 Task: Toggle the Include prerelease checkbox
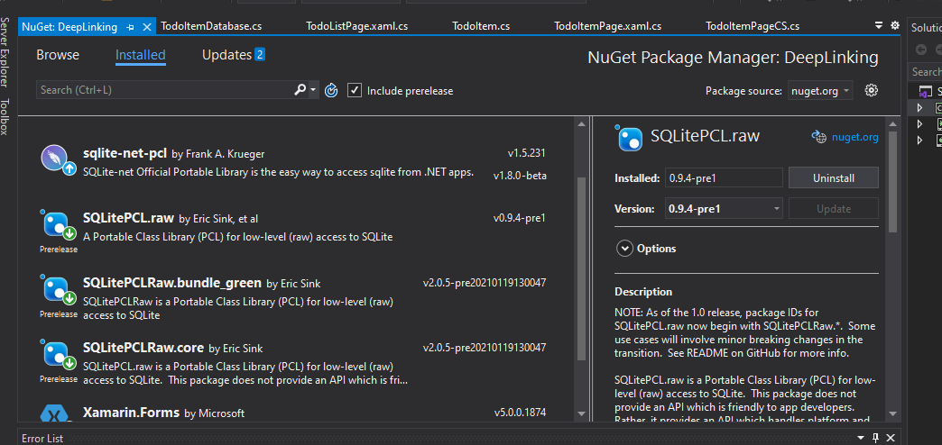(x=355, y=91)
